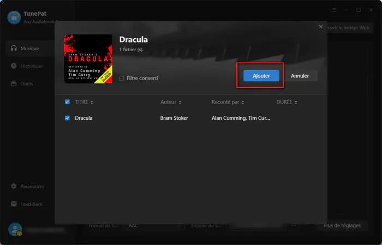
Task: Click the lecteur Web button
Action: coord(349,28)
